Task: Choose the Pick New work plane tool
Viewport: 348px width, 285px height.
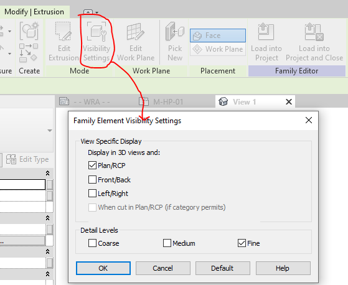Action: (175, 42)
